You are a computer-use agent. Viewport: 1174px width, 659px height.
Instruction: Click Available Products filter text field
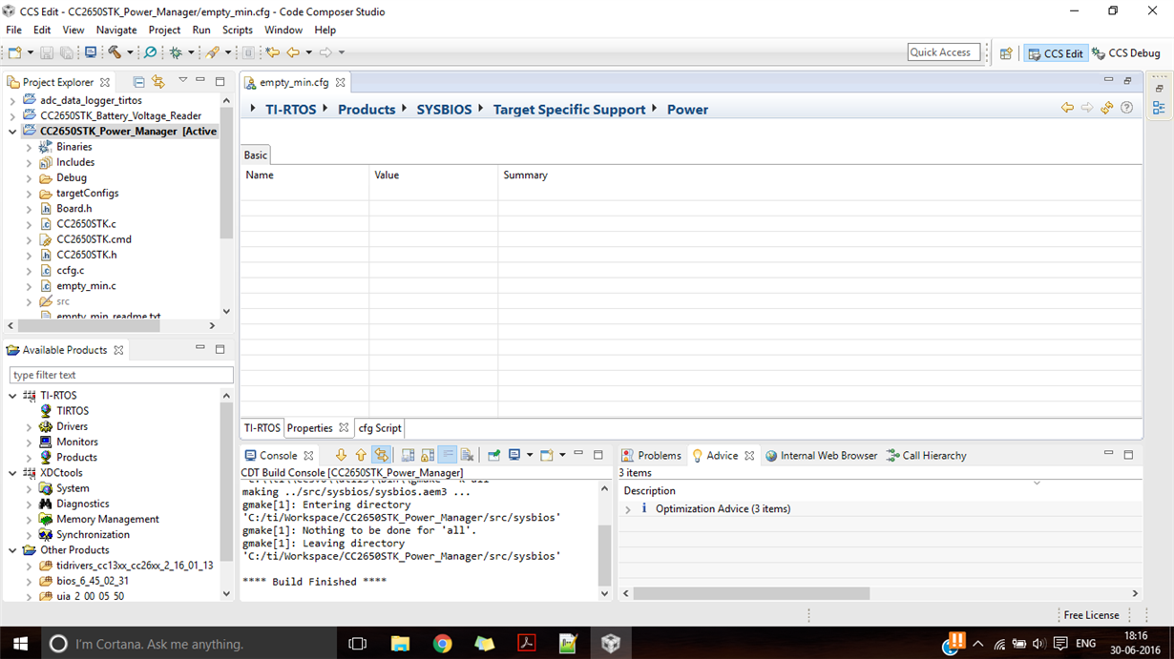pos(121,375)
